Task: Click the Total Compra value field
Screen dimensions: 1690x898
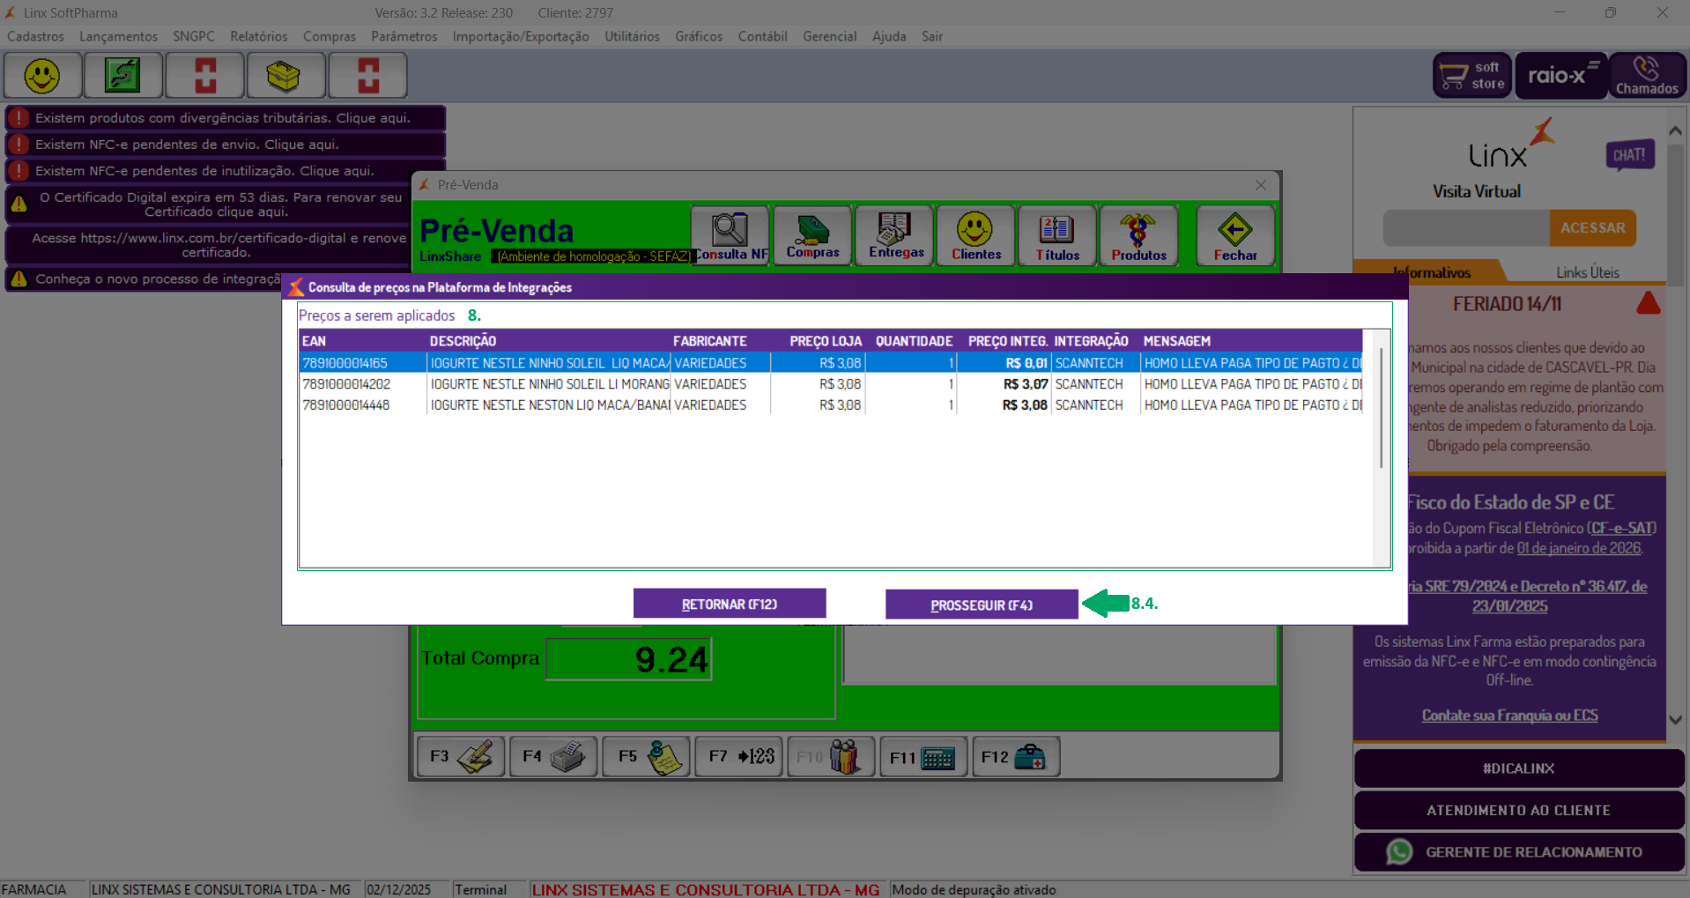Action: pos(628,659)
